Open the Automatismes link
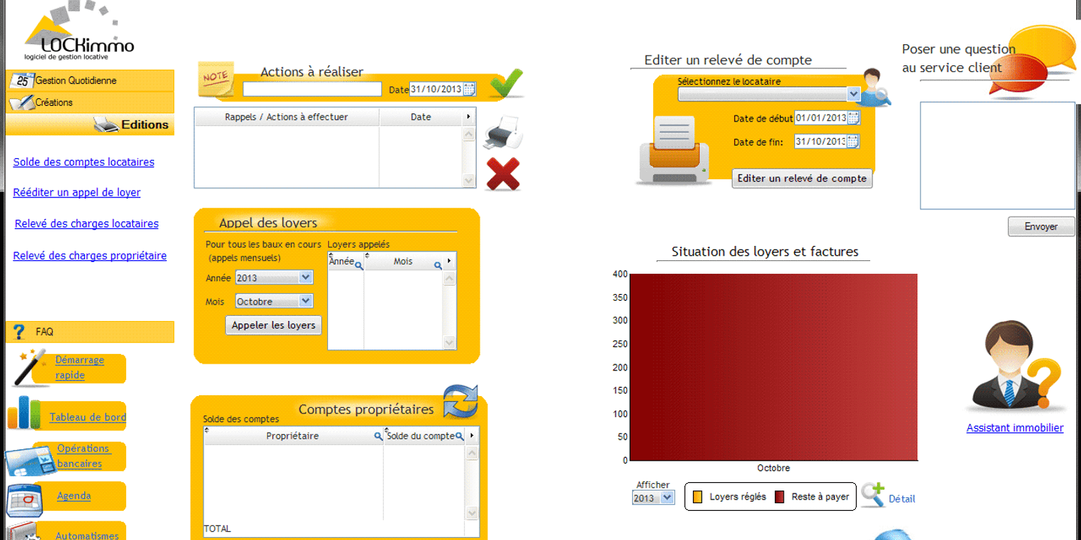The width and height of the screenshot is (1081, 540). [87, 535]
